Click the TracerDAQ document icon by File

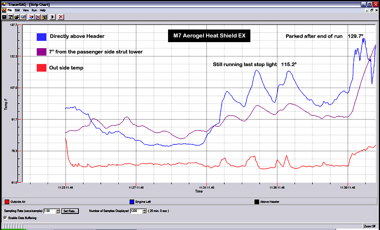click(4, 10)
